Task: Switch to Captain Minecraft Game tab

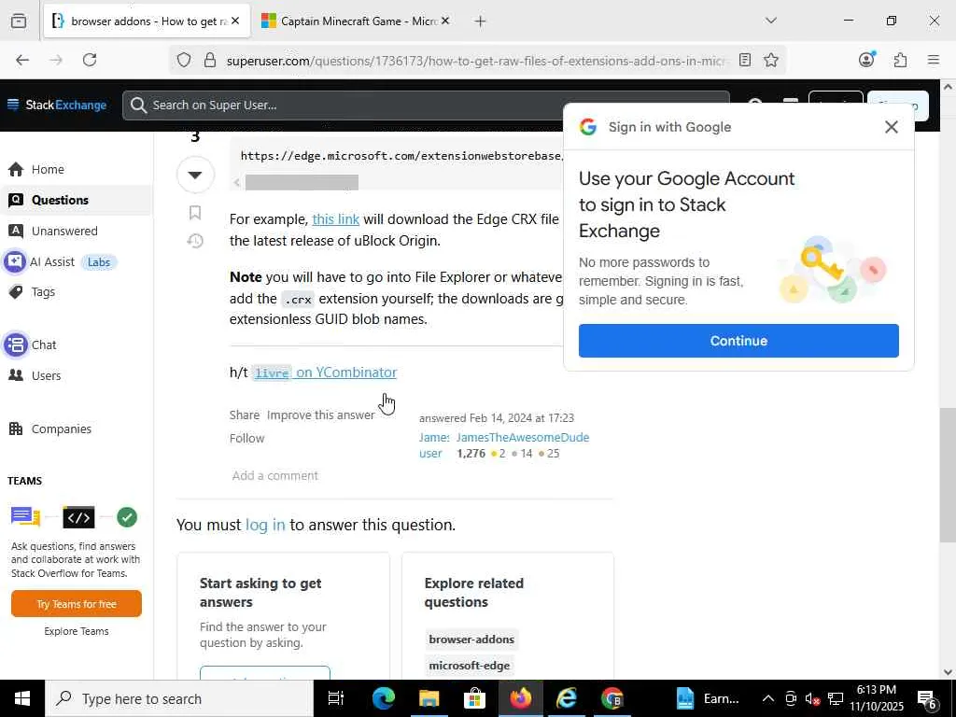Action: pos(358,21)
